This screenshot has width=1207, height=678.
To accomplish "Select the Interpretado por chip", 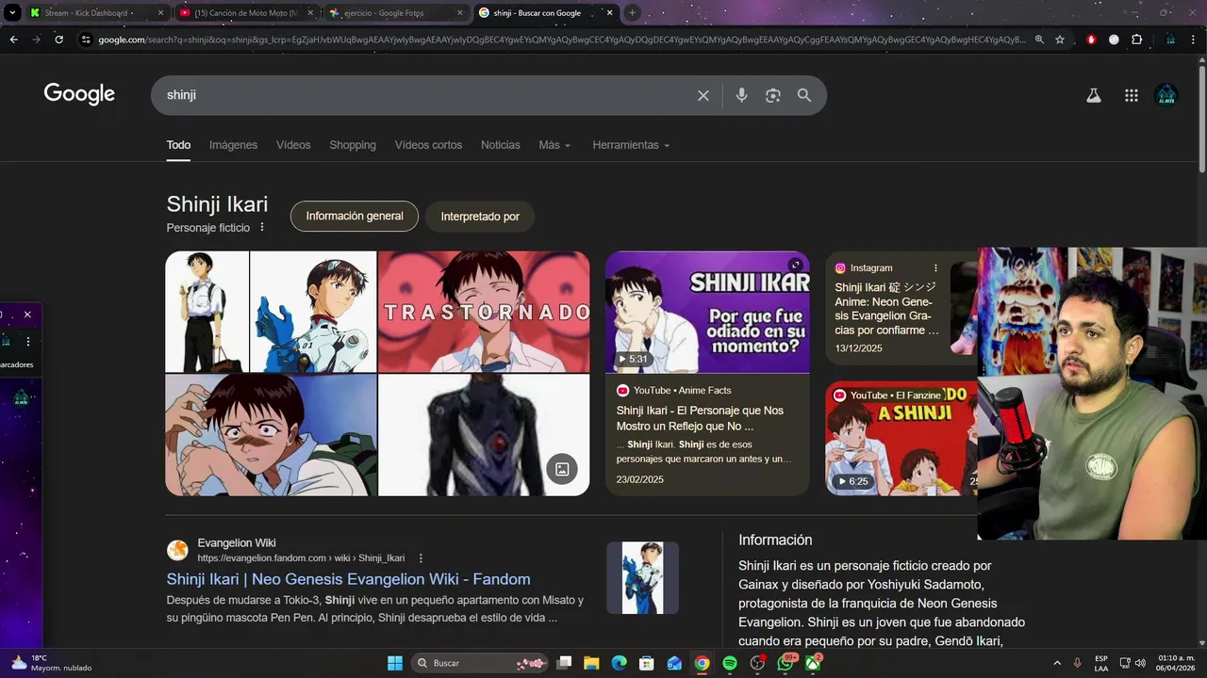I will pos(480,217).
